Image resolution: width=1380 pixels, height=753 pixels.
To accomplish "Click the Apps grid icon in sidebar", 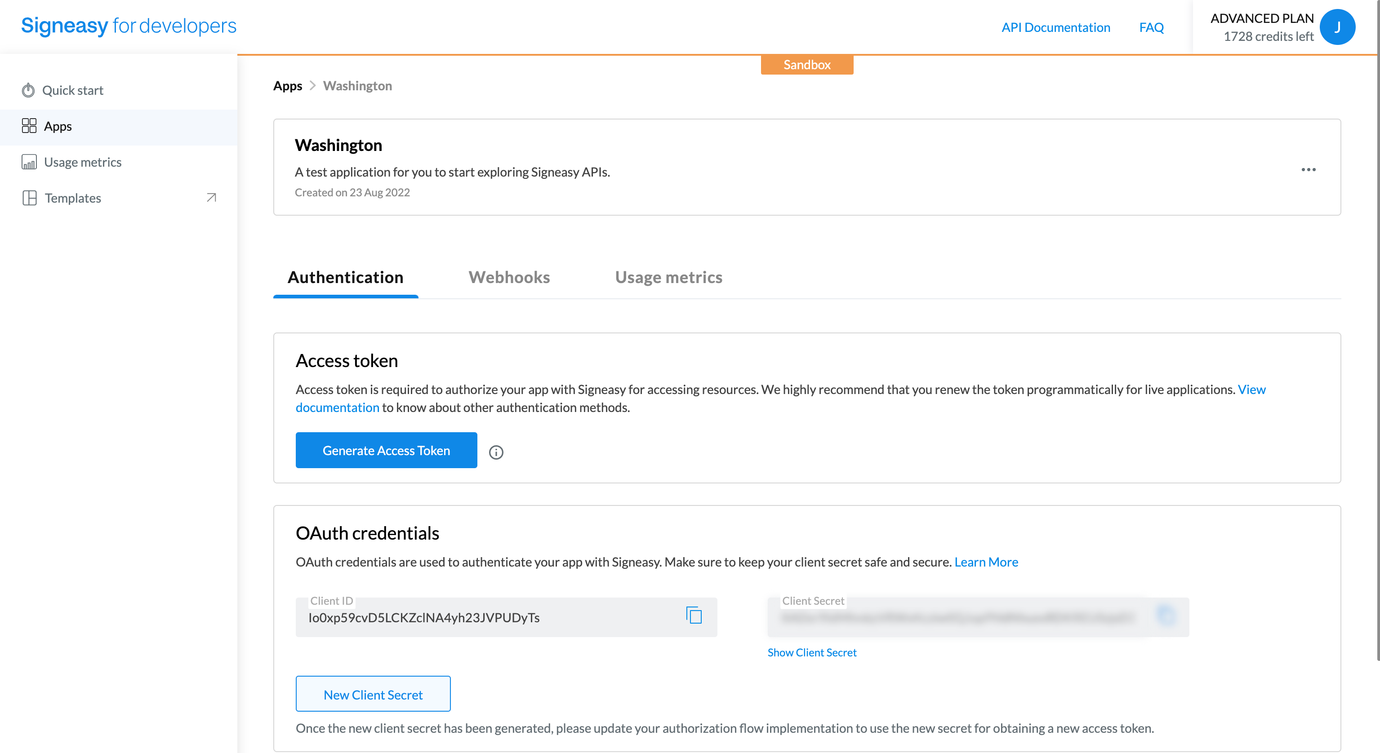I will [29, 126].
